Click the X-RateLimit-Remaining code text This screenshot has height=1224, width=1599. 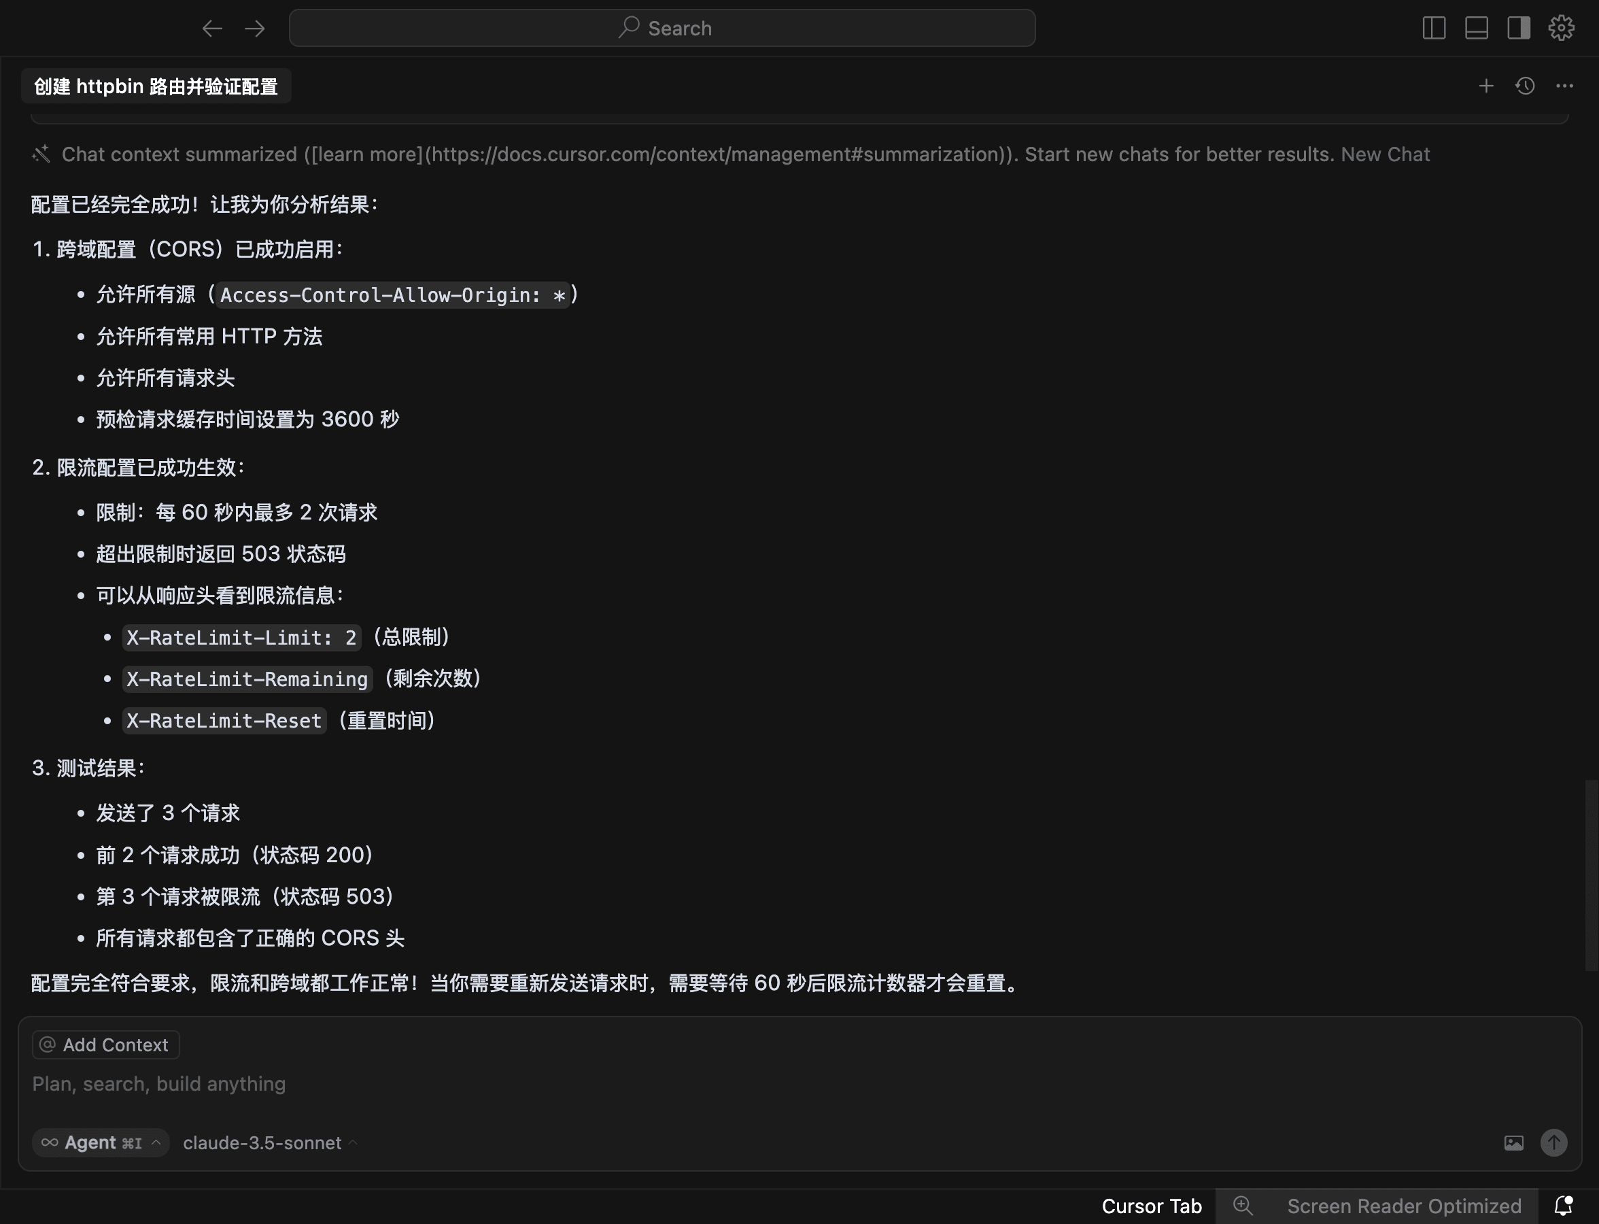click(247, 679)
